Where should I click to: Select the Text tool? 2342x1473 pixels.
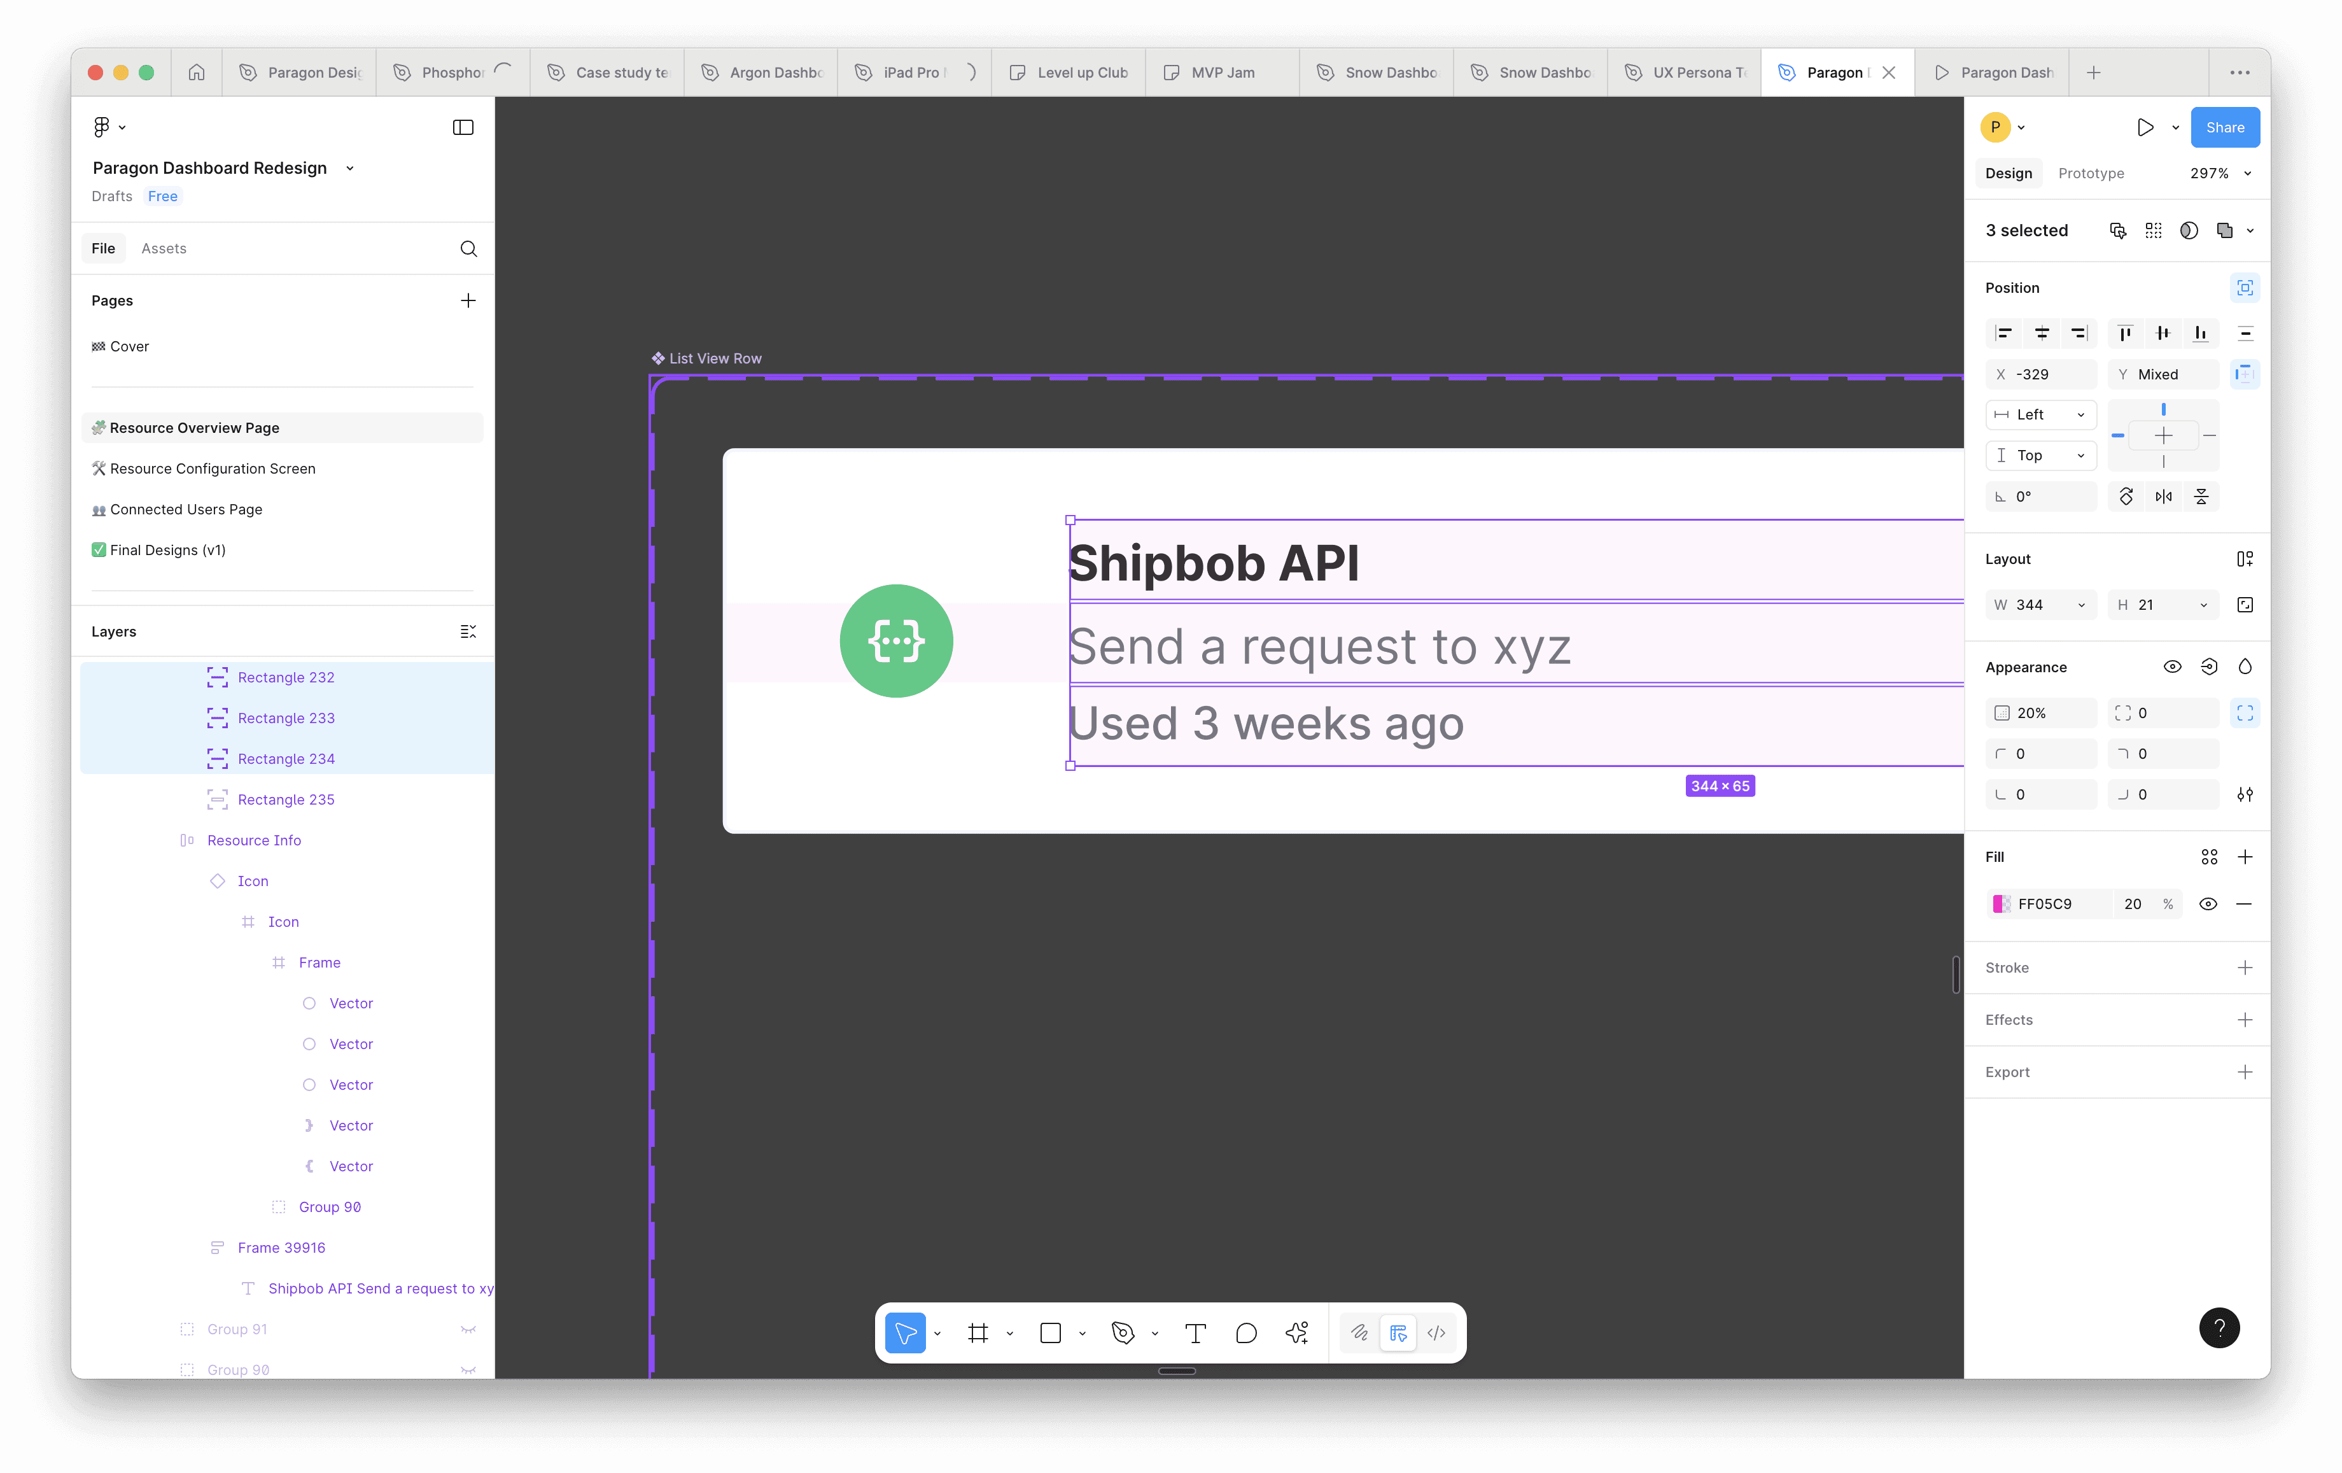pos(1195,1333)
